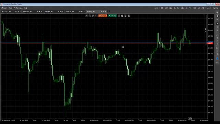Viewport: 220px width, 124px height.
Task: Toggle the speaker sound icon
Action: coord(190,8)
